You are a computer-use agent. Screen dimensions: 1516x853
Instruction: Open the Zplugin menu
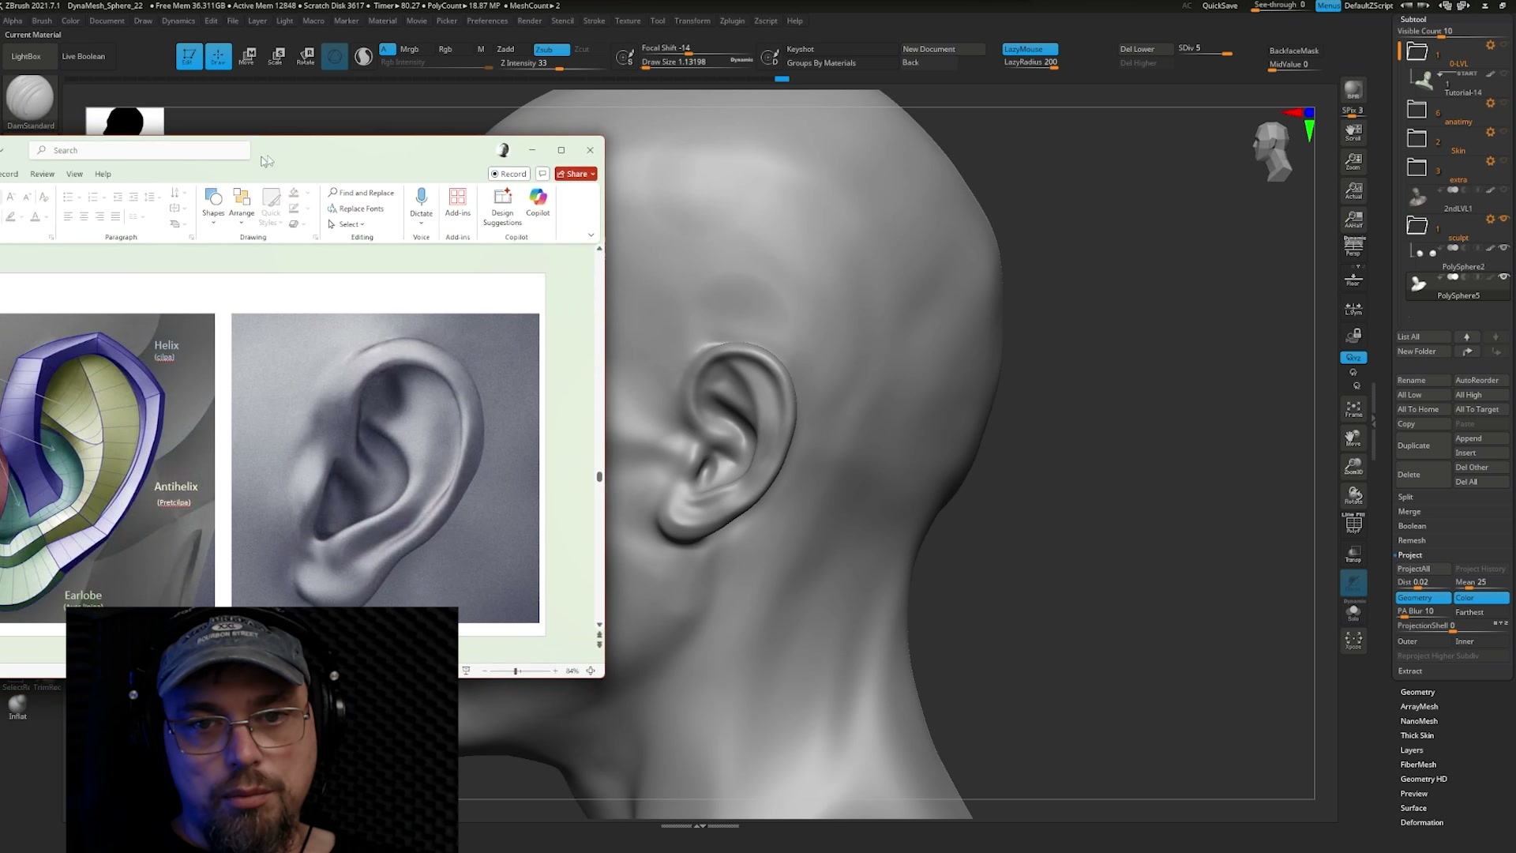[x=732, y=21]
